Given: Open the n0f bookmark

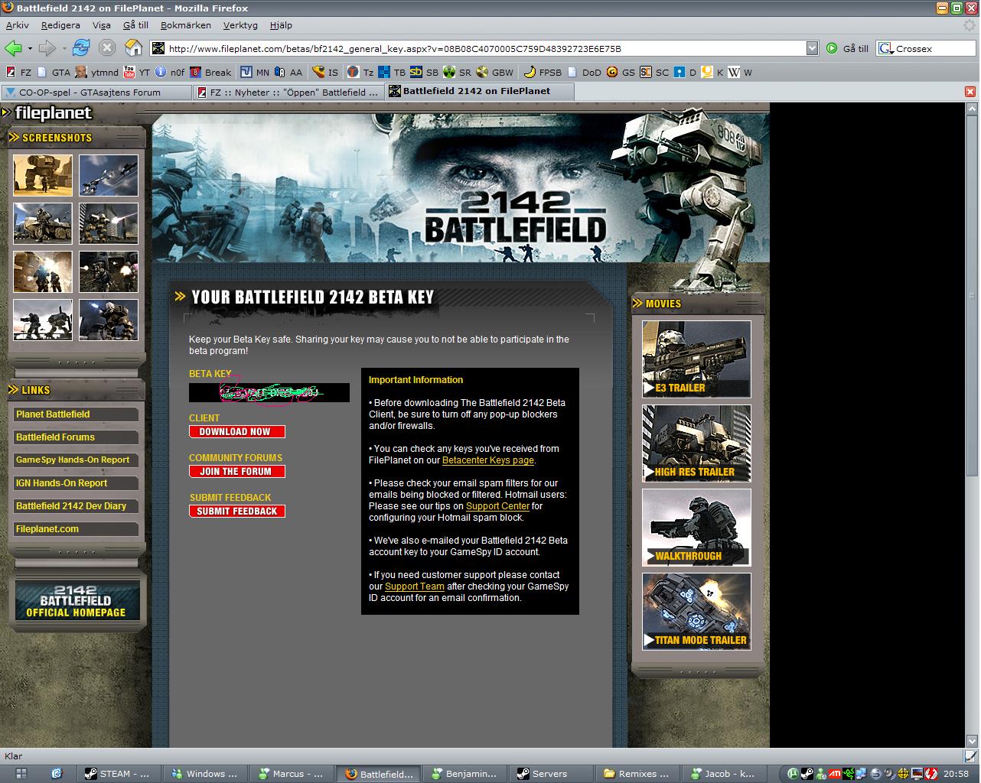Looking at the screenshot, I should [x=170, y=73].
